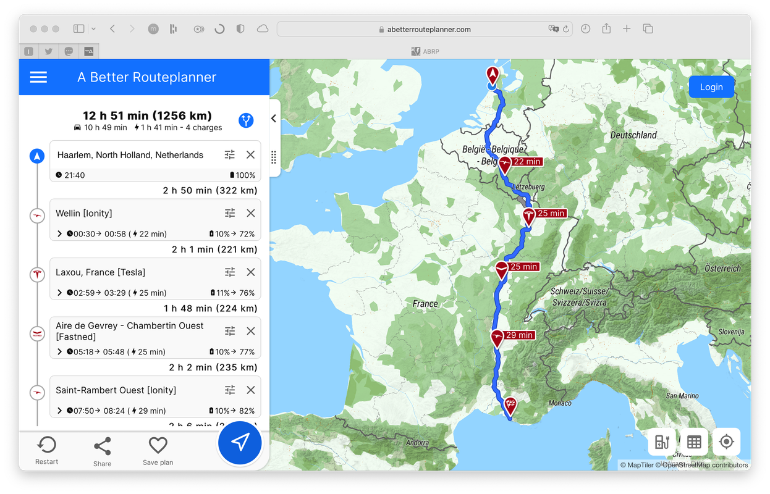The height and width of the screenshot is (494, 770).
Task: Click the panel drag handle dots
Action: pyautogui.click(x=274, y=157)
